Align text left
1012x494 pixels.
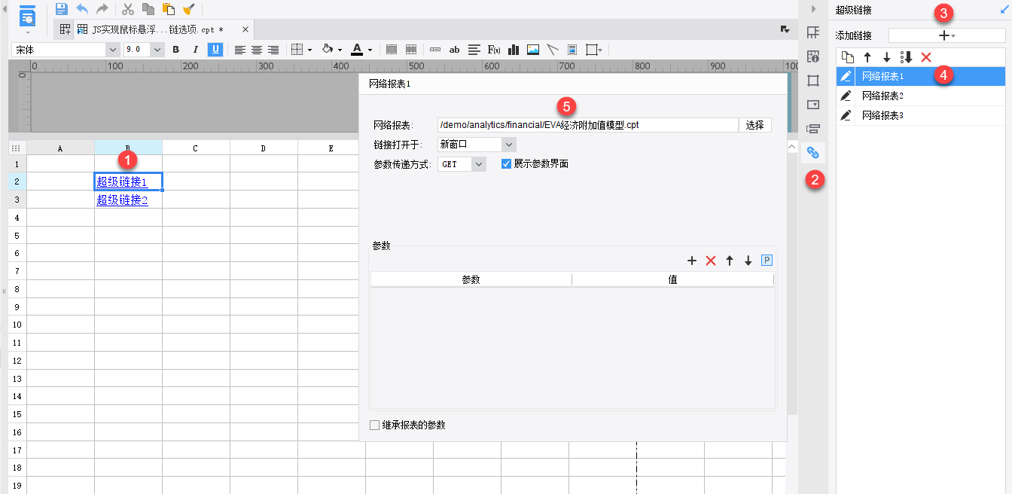click(240, 50)
